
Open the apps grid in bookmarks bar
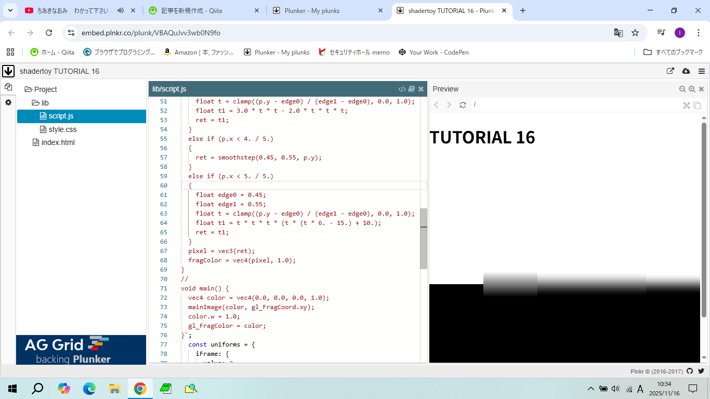pos(10,52)
